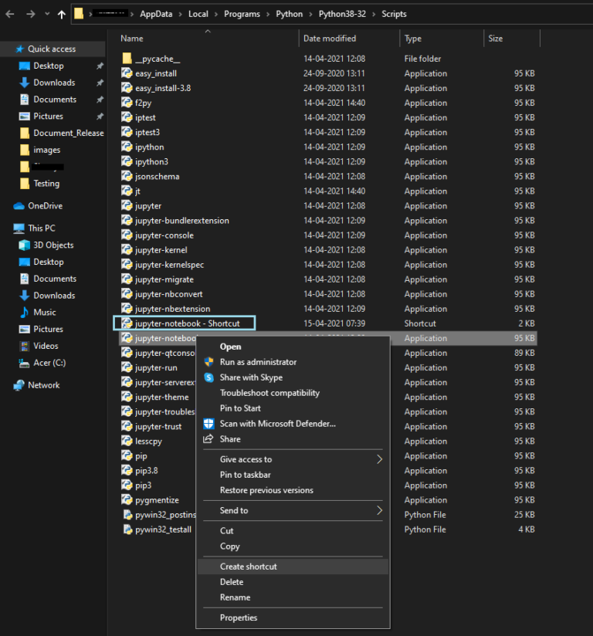Click the pywin32_postinstall Python file icon
Image resolution: width=593 pixels, height=636 pixels.
click(127, 514)
